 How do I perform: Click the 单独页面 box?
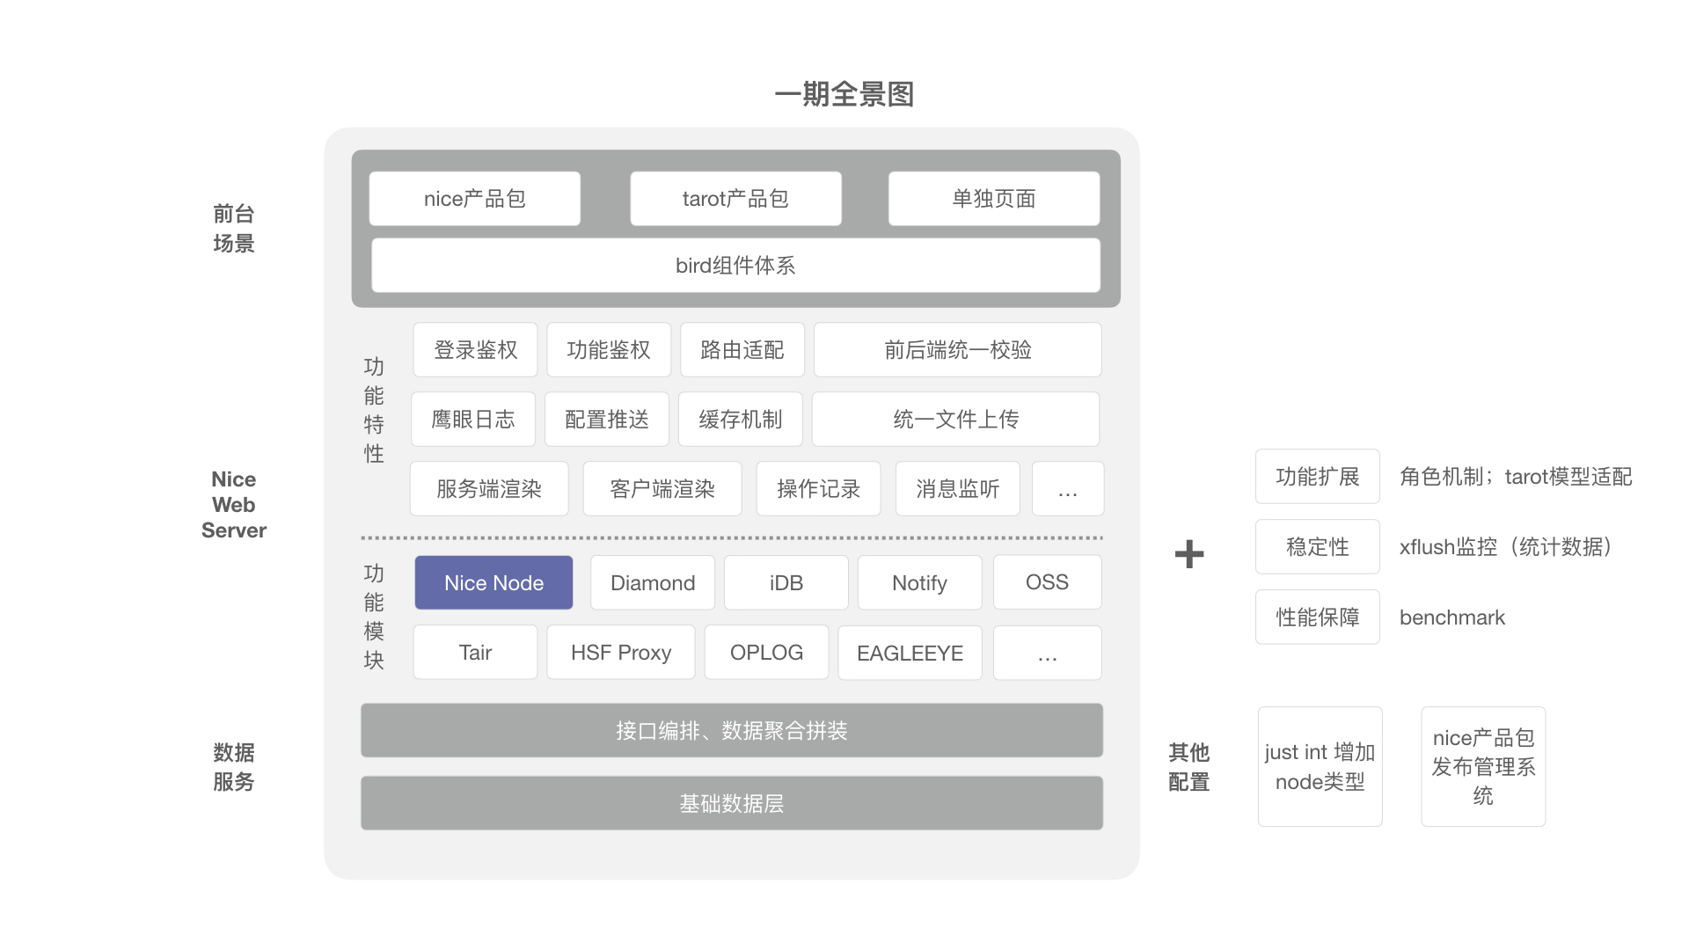(993, 199)
